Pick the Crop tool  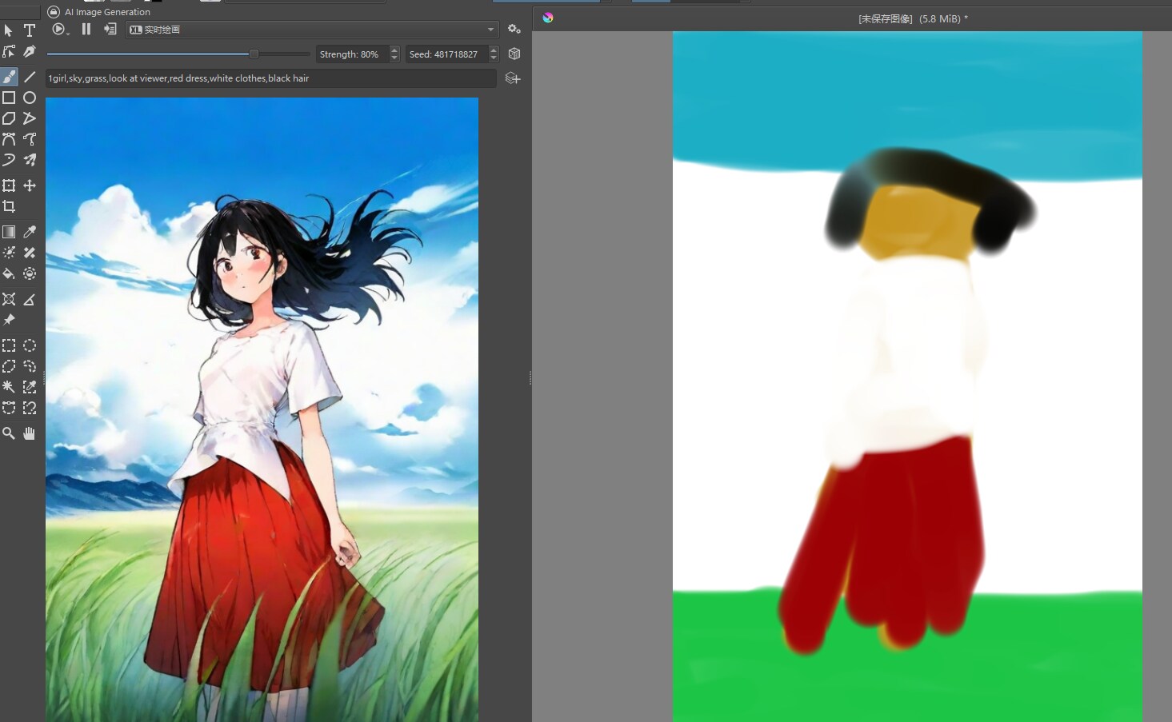[9, 206]
